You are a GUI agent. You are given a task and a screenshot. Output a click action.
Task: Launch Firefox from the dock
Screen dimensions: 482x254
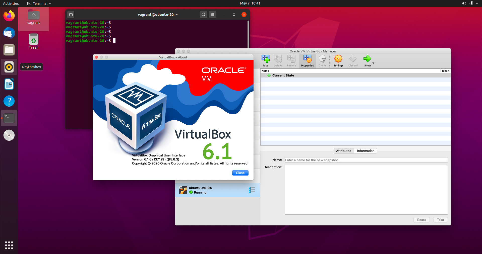(9, 16)
